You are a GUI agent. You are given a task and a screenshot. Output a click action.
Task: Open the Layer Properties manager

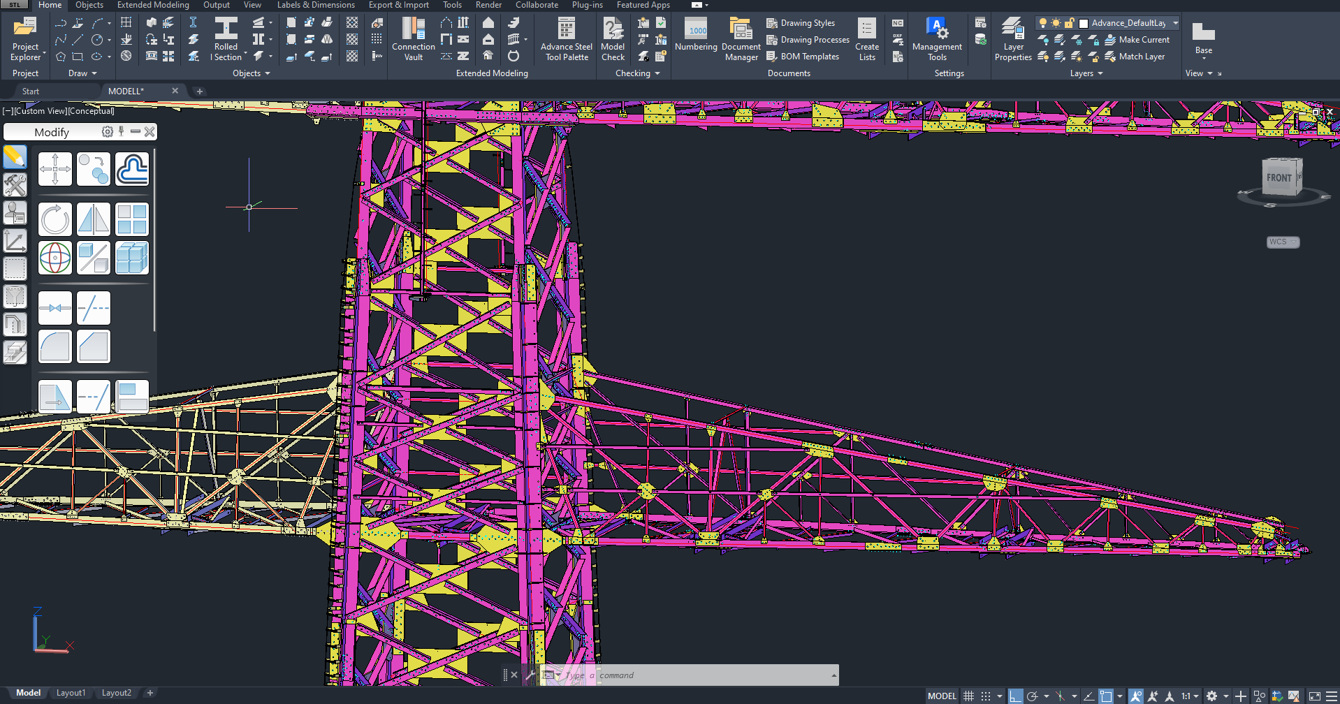[1013, 39]
